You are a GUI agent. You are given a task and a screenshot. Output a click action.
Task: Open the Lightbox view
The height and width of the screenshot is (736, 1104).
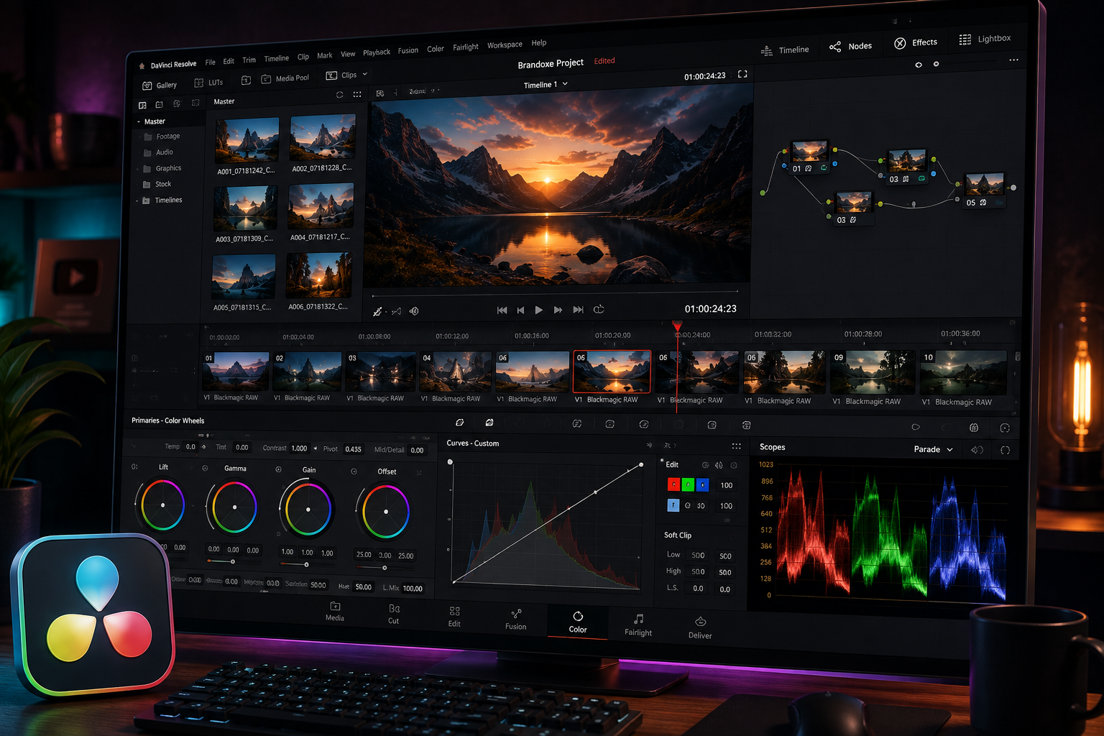coord(985,39)
